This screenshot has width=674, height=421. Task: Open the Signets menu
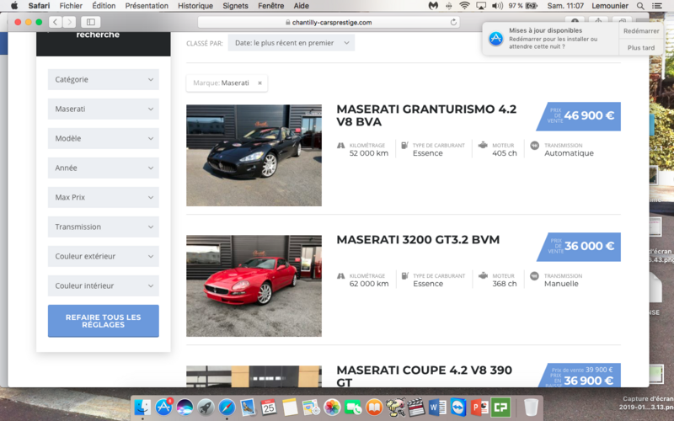point(235,6)
